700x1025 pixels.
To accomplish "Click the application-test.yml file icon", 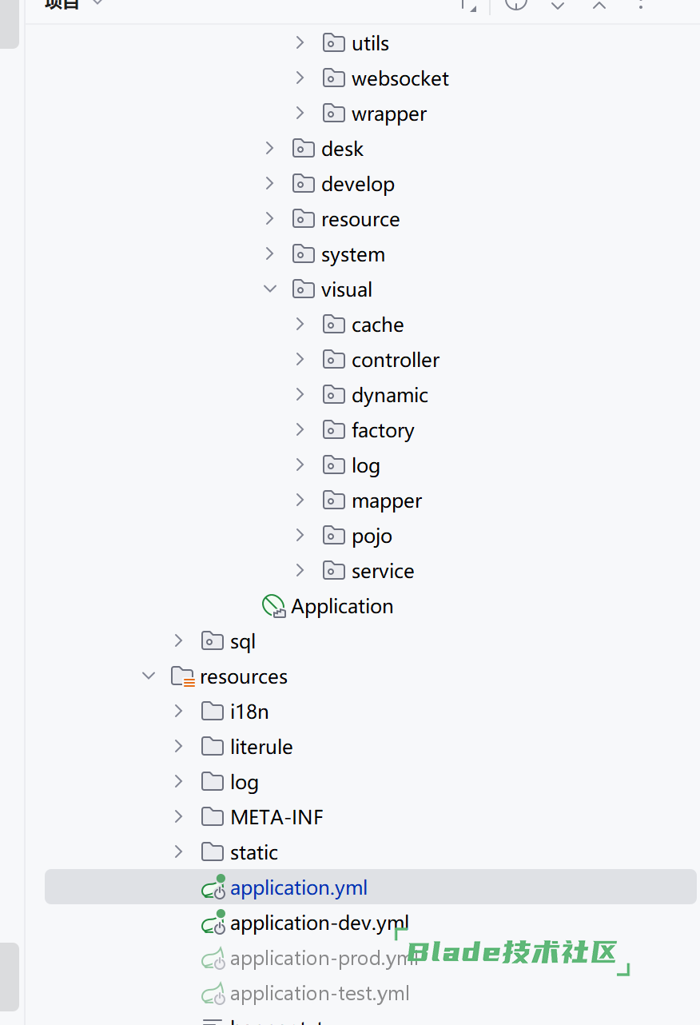I will [x=213, y=993].
